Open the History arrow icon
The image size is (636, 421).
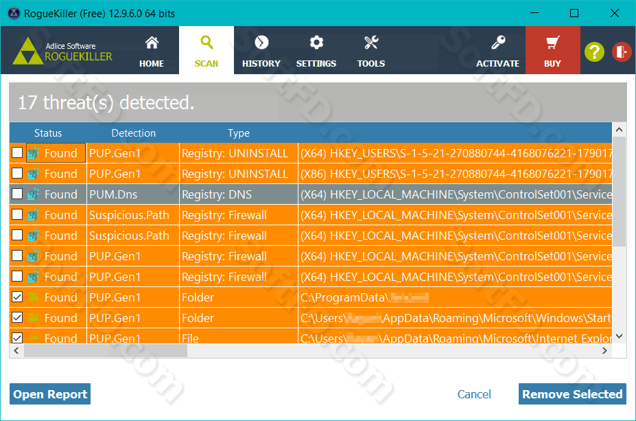[261, 42]
